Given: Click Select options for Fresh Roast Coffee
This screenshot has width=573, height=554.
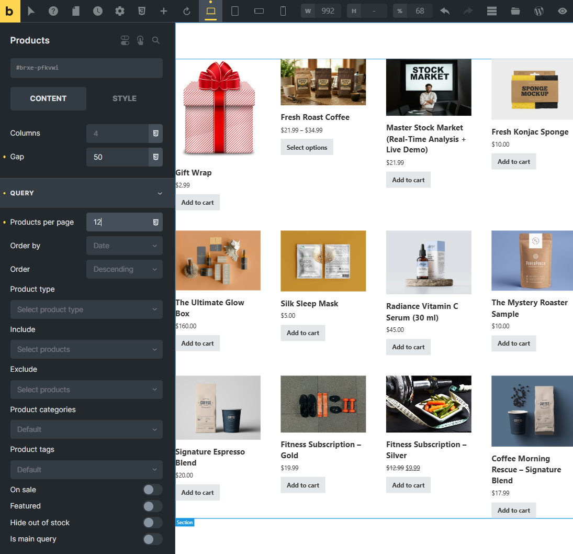Looking at the screenshot, I should tap(307, 147).
